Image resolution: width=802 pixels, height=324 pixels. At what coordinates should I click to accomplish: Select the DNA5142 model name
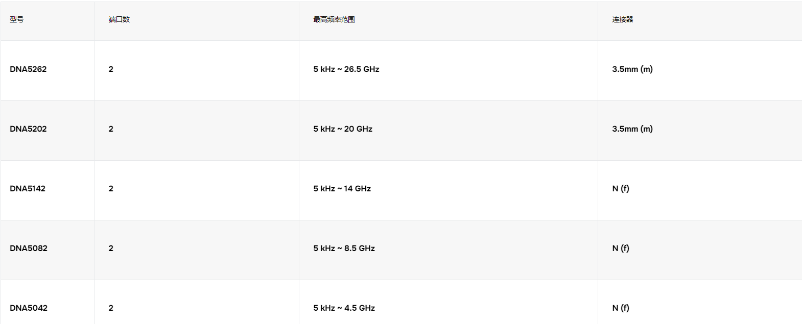pos(28,189)
